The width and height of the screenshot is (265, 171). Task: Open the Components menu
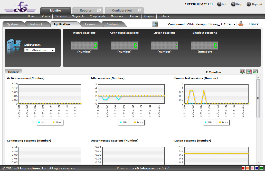tap(98, 16)
